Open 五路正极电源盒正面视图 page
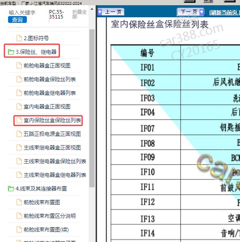 point(52,134)
